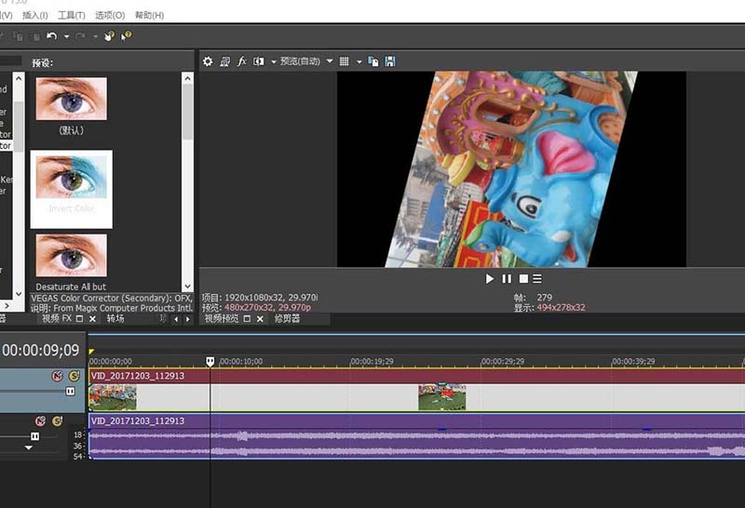Viewport: 745px width, 508px height.
Task: Mute the video track
Action: click(x=56, y=376)
